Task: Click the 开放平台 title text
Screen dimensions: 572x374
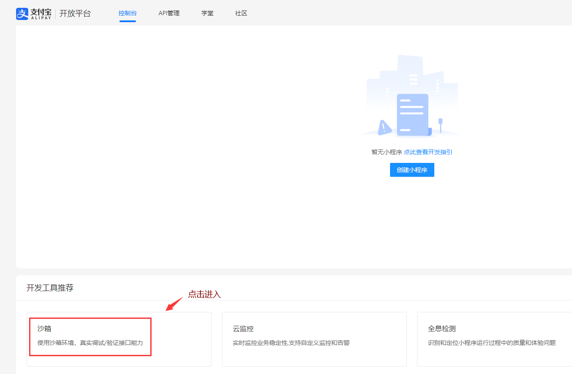Action: coord(75,13)
